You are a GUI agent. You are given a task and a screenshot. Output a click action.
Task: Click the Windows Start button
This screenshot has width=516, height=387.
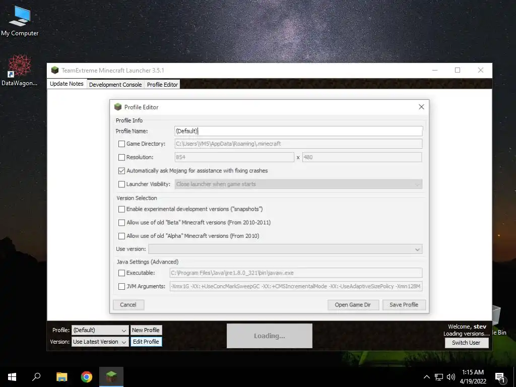tap(12, 377)
